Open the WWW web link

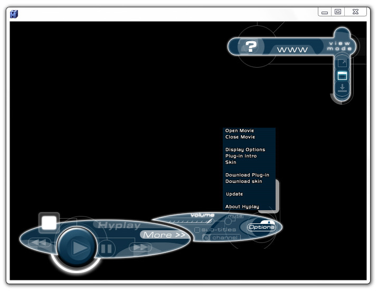point(292,50)
